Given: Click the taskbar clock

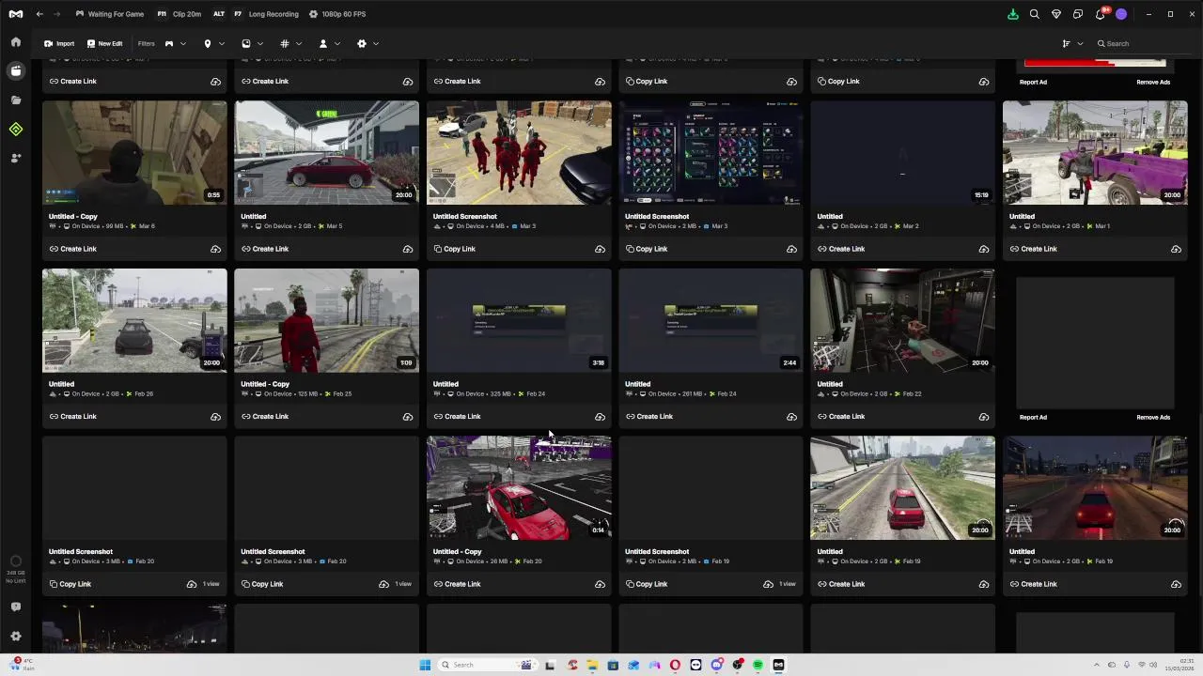Looking at the screenshot, I should pyautogui.click(x=1180, y=665).
